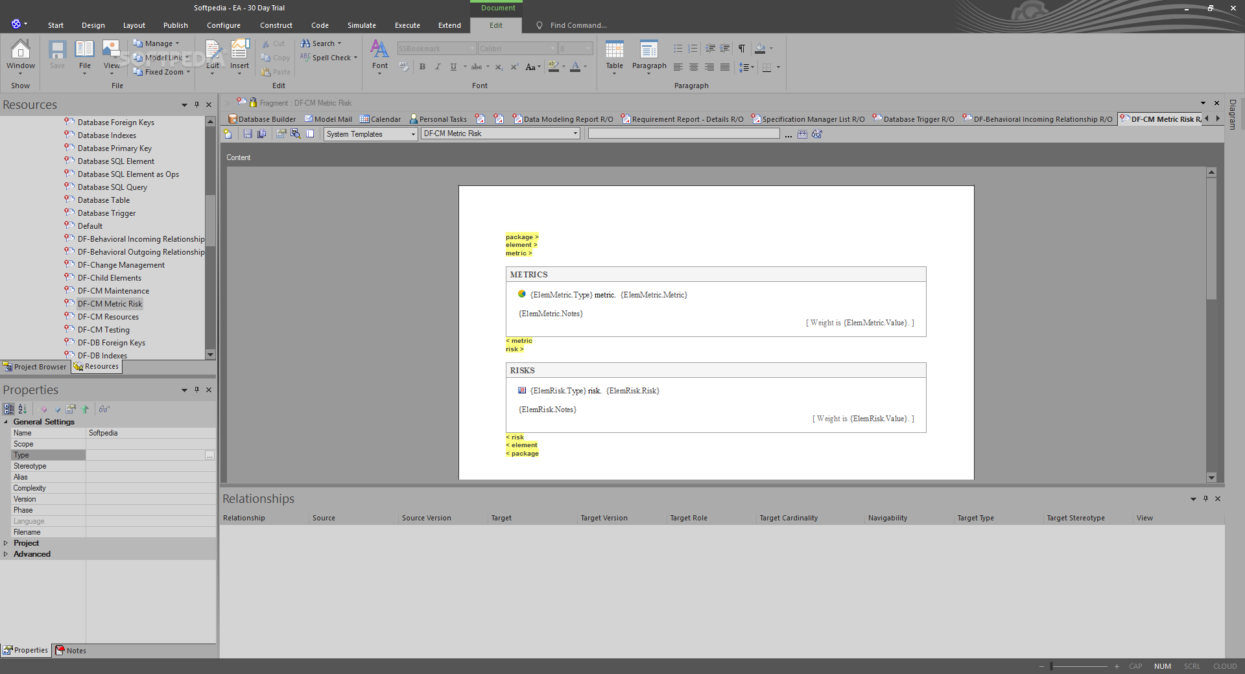Open the Database Builder tab

262,119
